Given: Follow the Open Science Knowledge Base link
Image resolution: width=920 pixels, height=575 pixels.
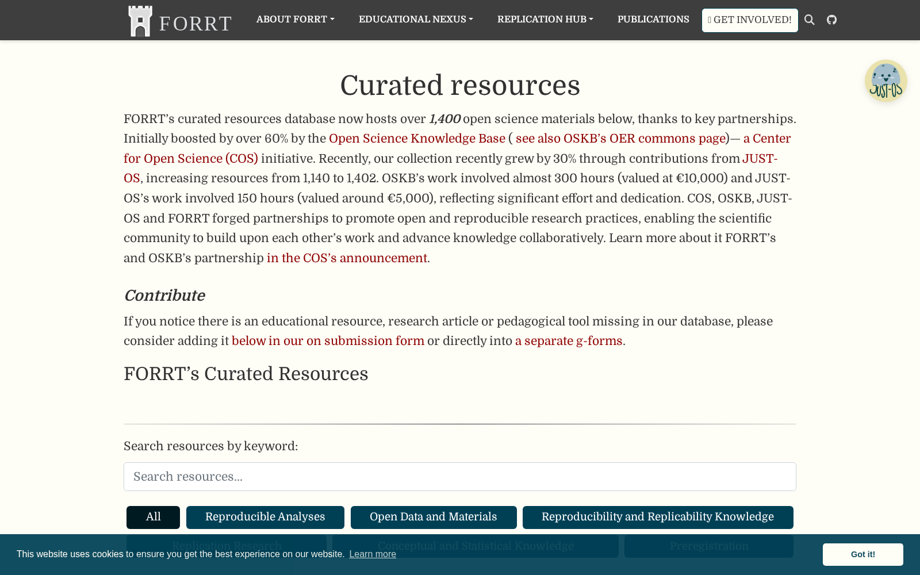Looking at the screenshot, I should (417, 139).
